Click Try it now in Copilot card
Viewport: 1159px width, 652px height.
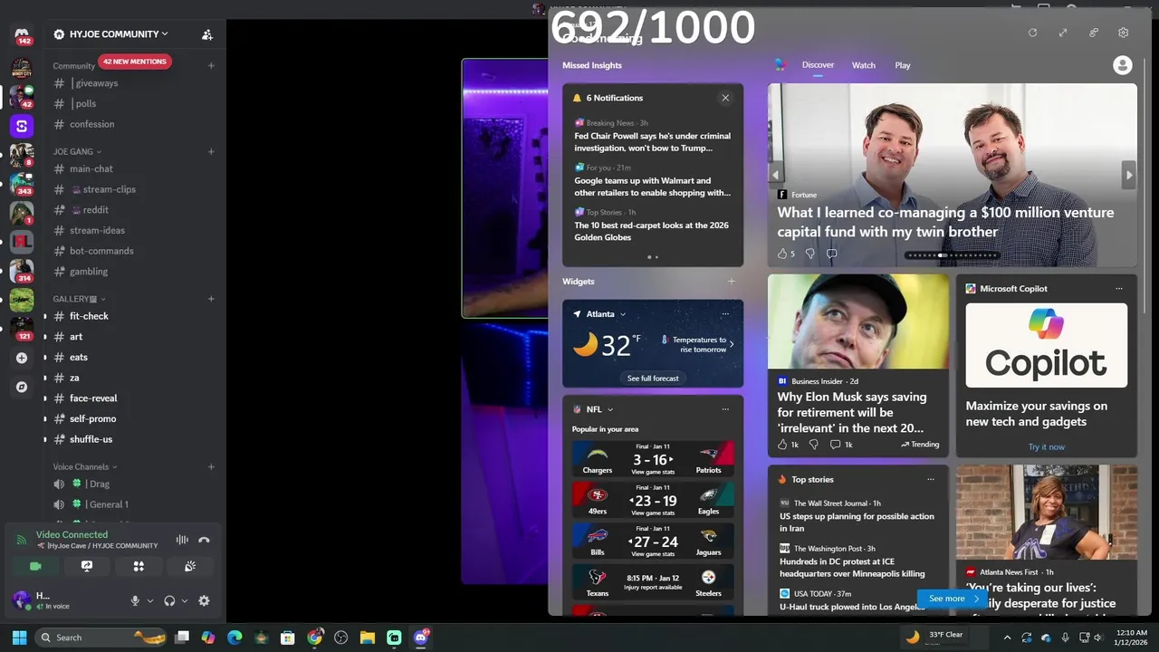1046,446
